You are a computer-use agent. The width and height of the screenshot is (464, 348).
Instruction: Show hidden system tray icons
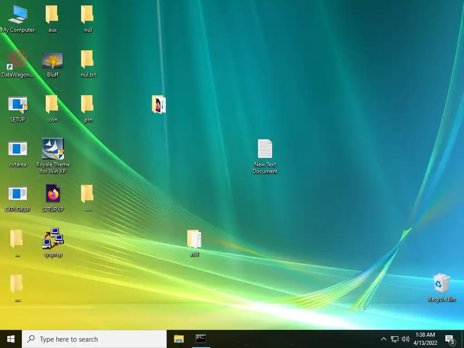pyautogui.click(x=383, y=339)
